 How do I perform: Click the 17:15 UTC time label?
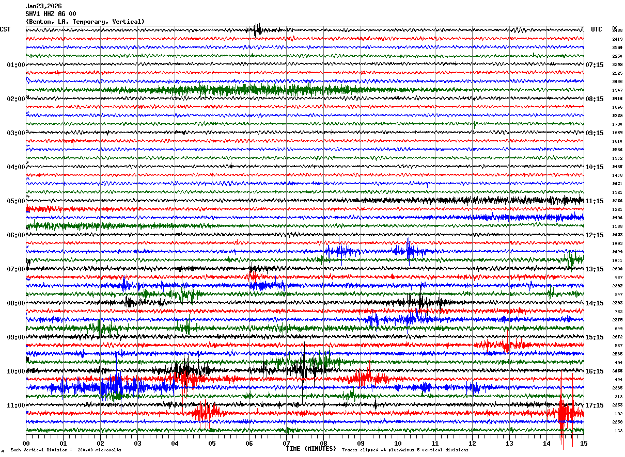tap(595, 405)
